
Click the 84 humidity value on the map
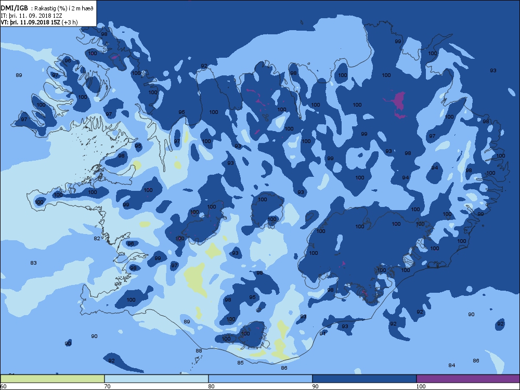pyautogui.click(x=452, y=366)
